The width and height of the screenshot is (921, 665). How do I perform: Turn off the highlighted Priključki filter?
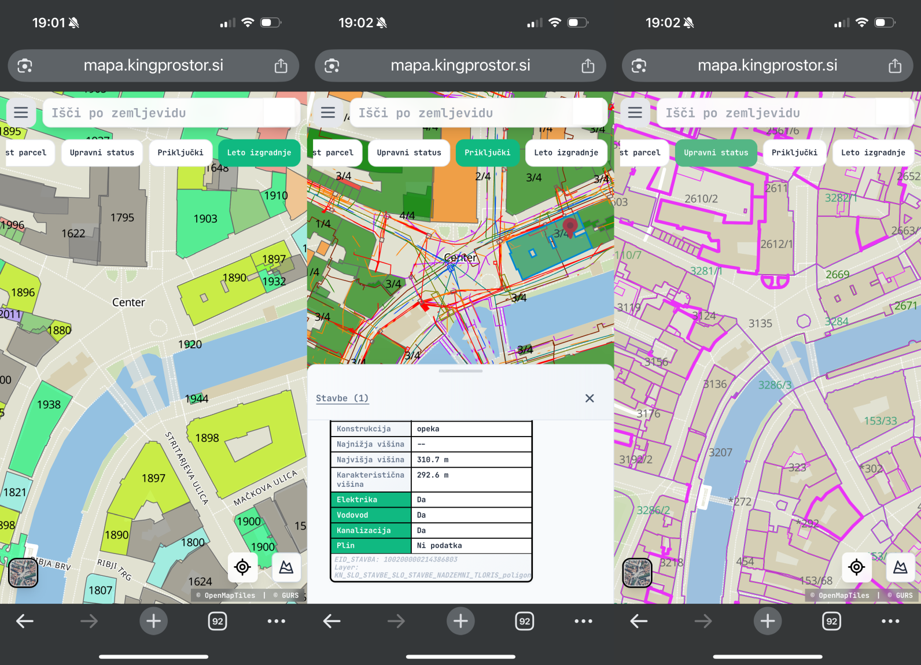click(x=487, y=153)
